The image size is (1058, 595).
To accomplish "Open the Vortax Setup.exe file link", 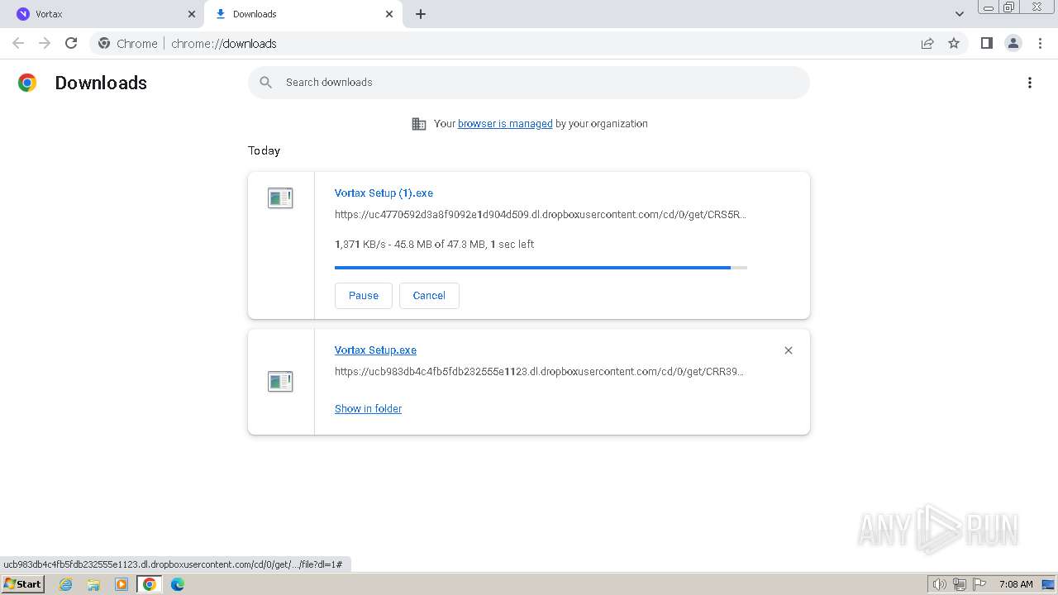I will point(375,350).
